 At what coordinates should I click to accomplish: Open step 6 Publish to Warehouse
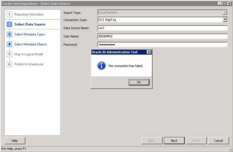[x=29, y=64]
